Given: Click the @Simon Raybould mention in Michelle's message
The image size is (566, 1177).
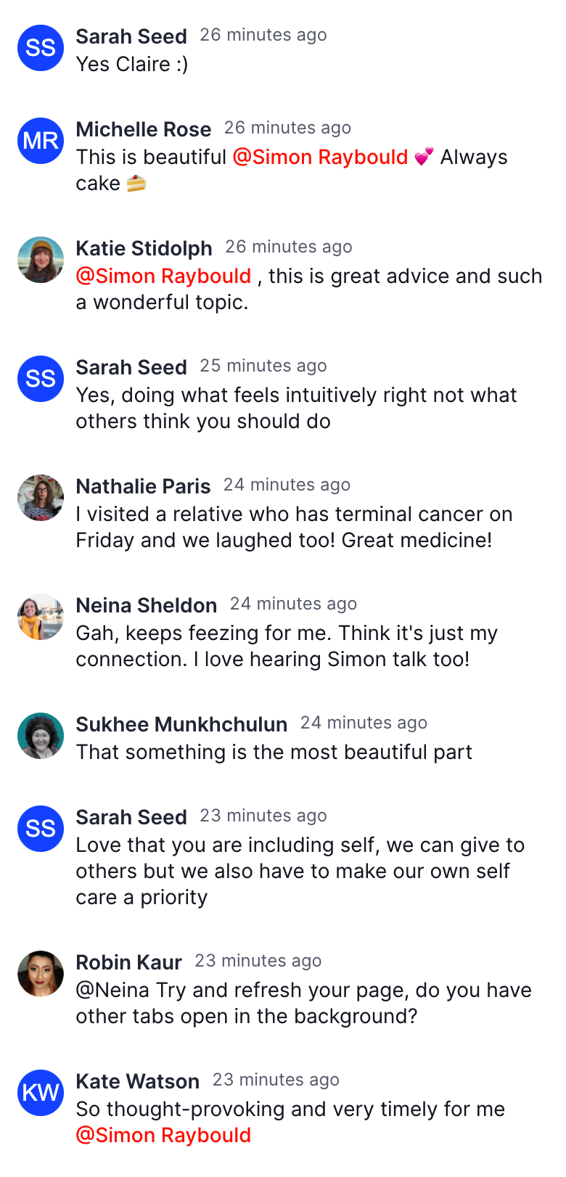Looking at the screenshot, I should 320,157.
